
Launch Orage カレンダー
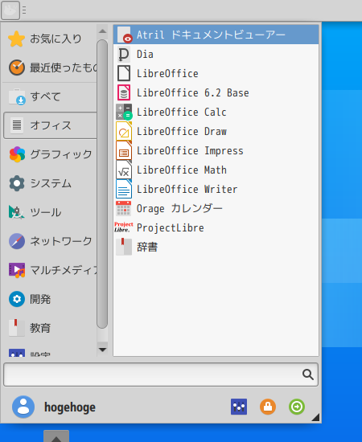[216, 209]
